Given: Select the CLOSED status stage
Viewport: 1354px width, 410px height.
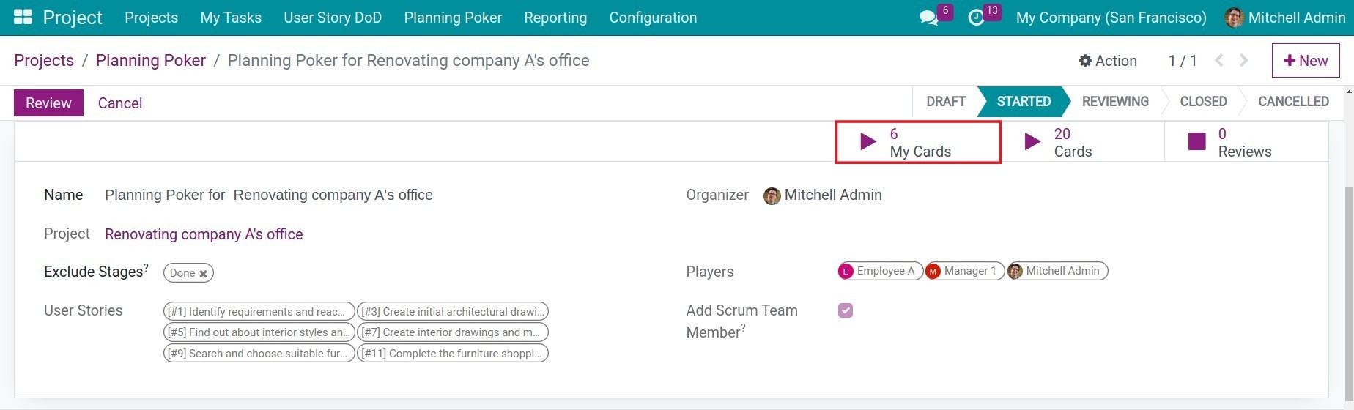Looking at the screenshot, I should [x=1203, y=101].
